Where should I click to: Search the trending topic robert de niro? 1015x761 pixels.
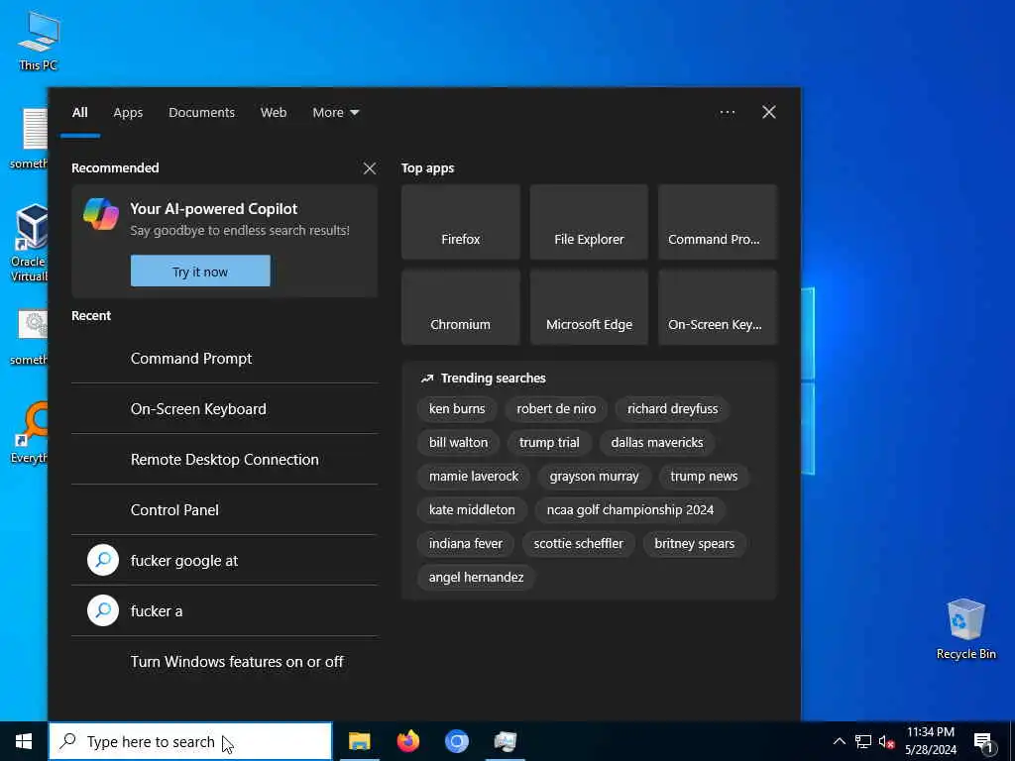(556, 409)
